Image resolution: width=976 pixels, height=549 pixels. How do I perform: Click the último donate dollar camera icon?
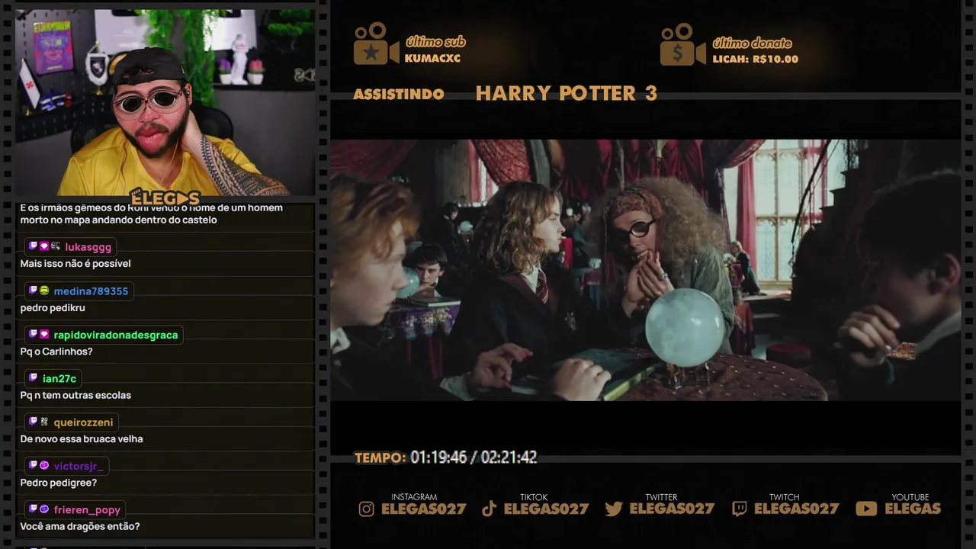point(682,43)
